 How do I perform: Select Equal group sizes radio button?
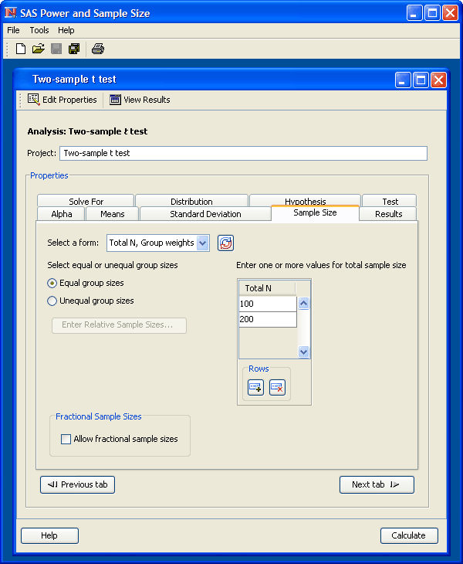coord(52,284)
